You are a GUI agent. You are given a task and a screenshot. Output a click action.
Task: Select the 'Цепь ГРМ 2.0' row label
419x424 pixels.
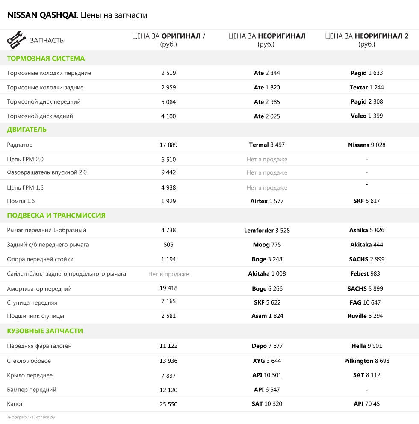pos(25,159)
